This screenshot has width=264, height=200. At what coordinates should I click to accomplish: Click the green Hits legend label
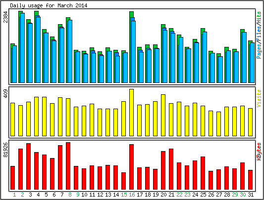click(x=259, y=18)
